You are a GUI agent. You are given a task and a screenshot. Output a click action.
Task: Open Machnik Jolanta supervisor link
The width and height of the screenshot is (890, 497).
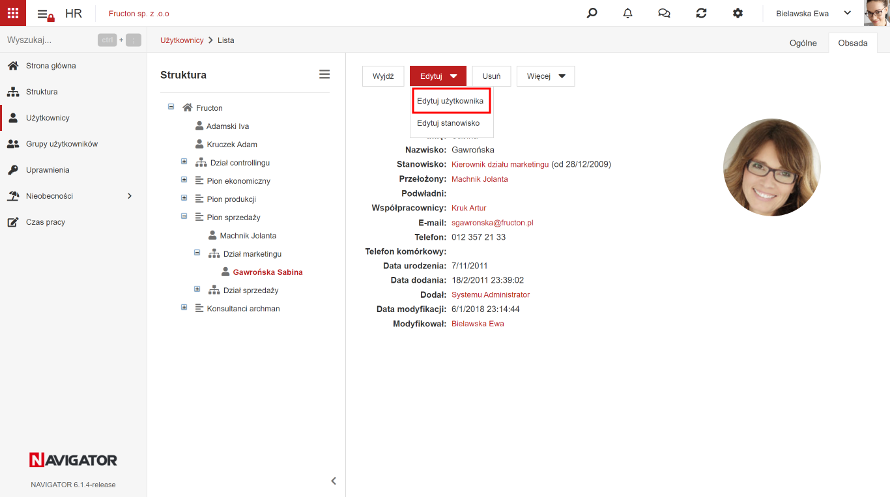point(480,179)
